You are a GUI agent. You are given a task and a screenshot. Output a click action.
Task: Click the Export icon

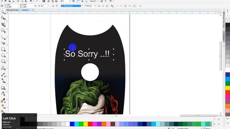[52, 1]
